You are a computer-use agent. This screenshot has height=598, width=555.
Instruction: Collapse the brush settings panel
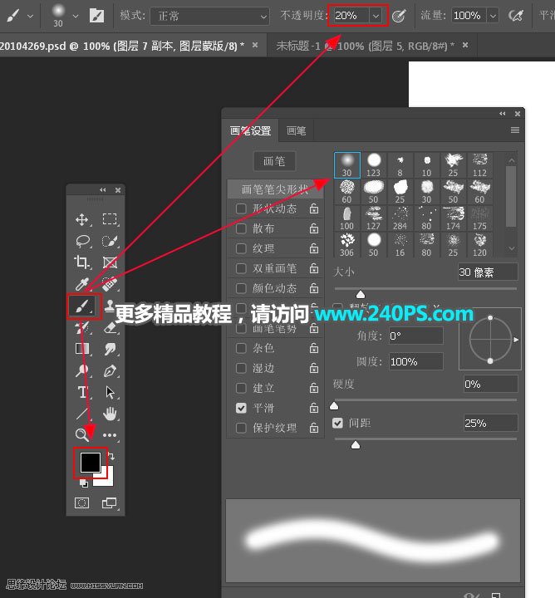tap(503, 114)
